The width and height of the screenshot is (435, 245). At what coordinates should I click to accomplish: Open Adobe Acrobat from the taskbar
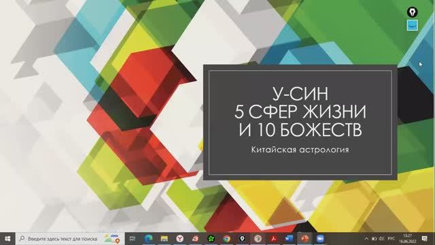273,239
